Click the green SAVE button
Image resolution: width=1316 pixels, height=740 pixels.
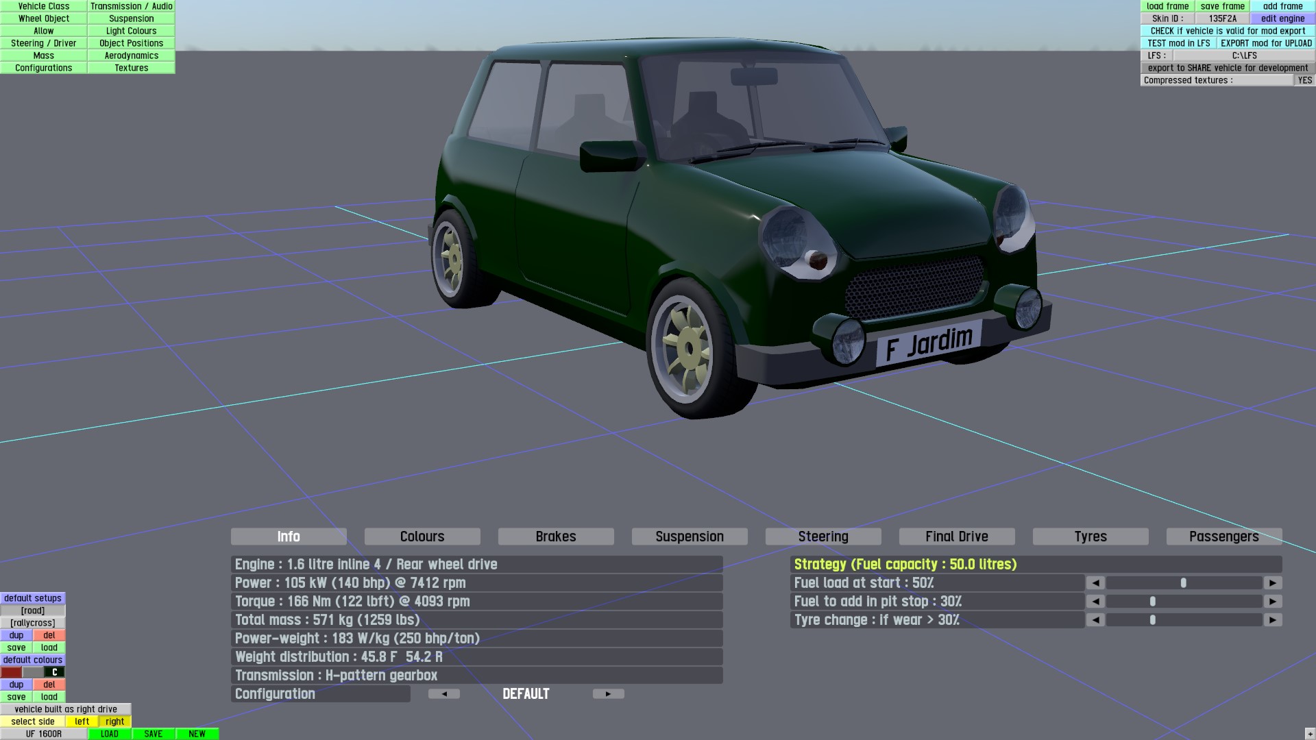point(154,734)
